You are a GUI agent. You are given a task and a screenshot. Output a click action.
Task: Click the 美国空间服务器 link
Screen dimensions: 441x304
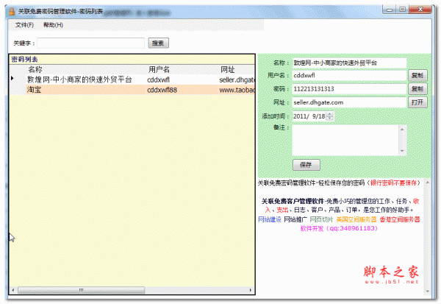pos(356,219)
